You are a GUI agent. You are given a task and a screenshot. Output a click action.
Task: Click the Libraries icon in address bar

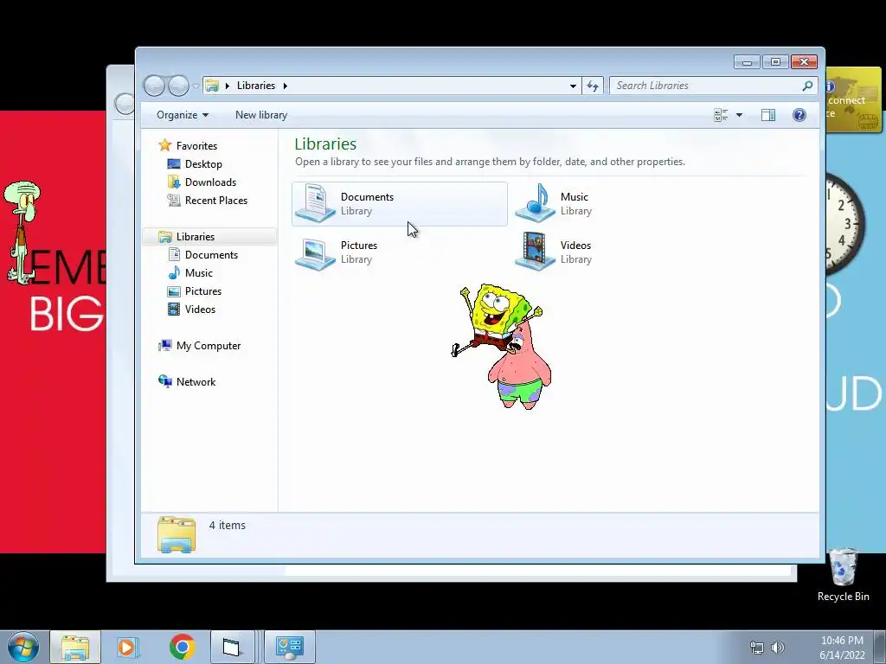point(212,86)
